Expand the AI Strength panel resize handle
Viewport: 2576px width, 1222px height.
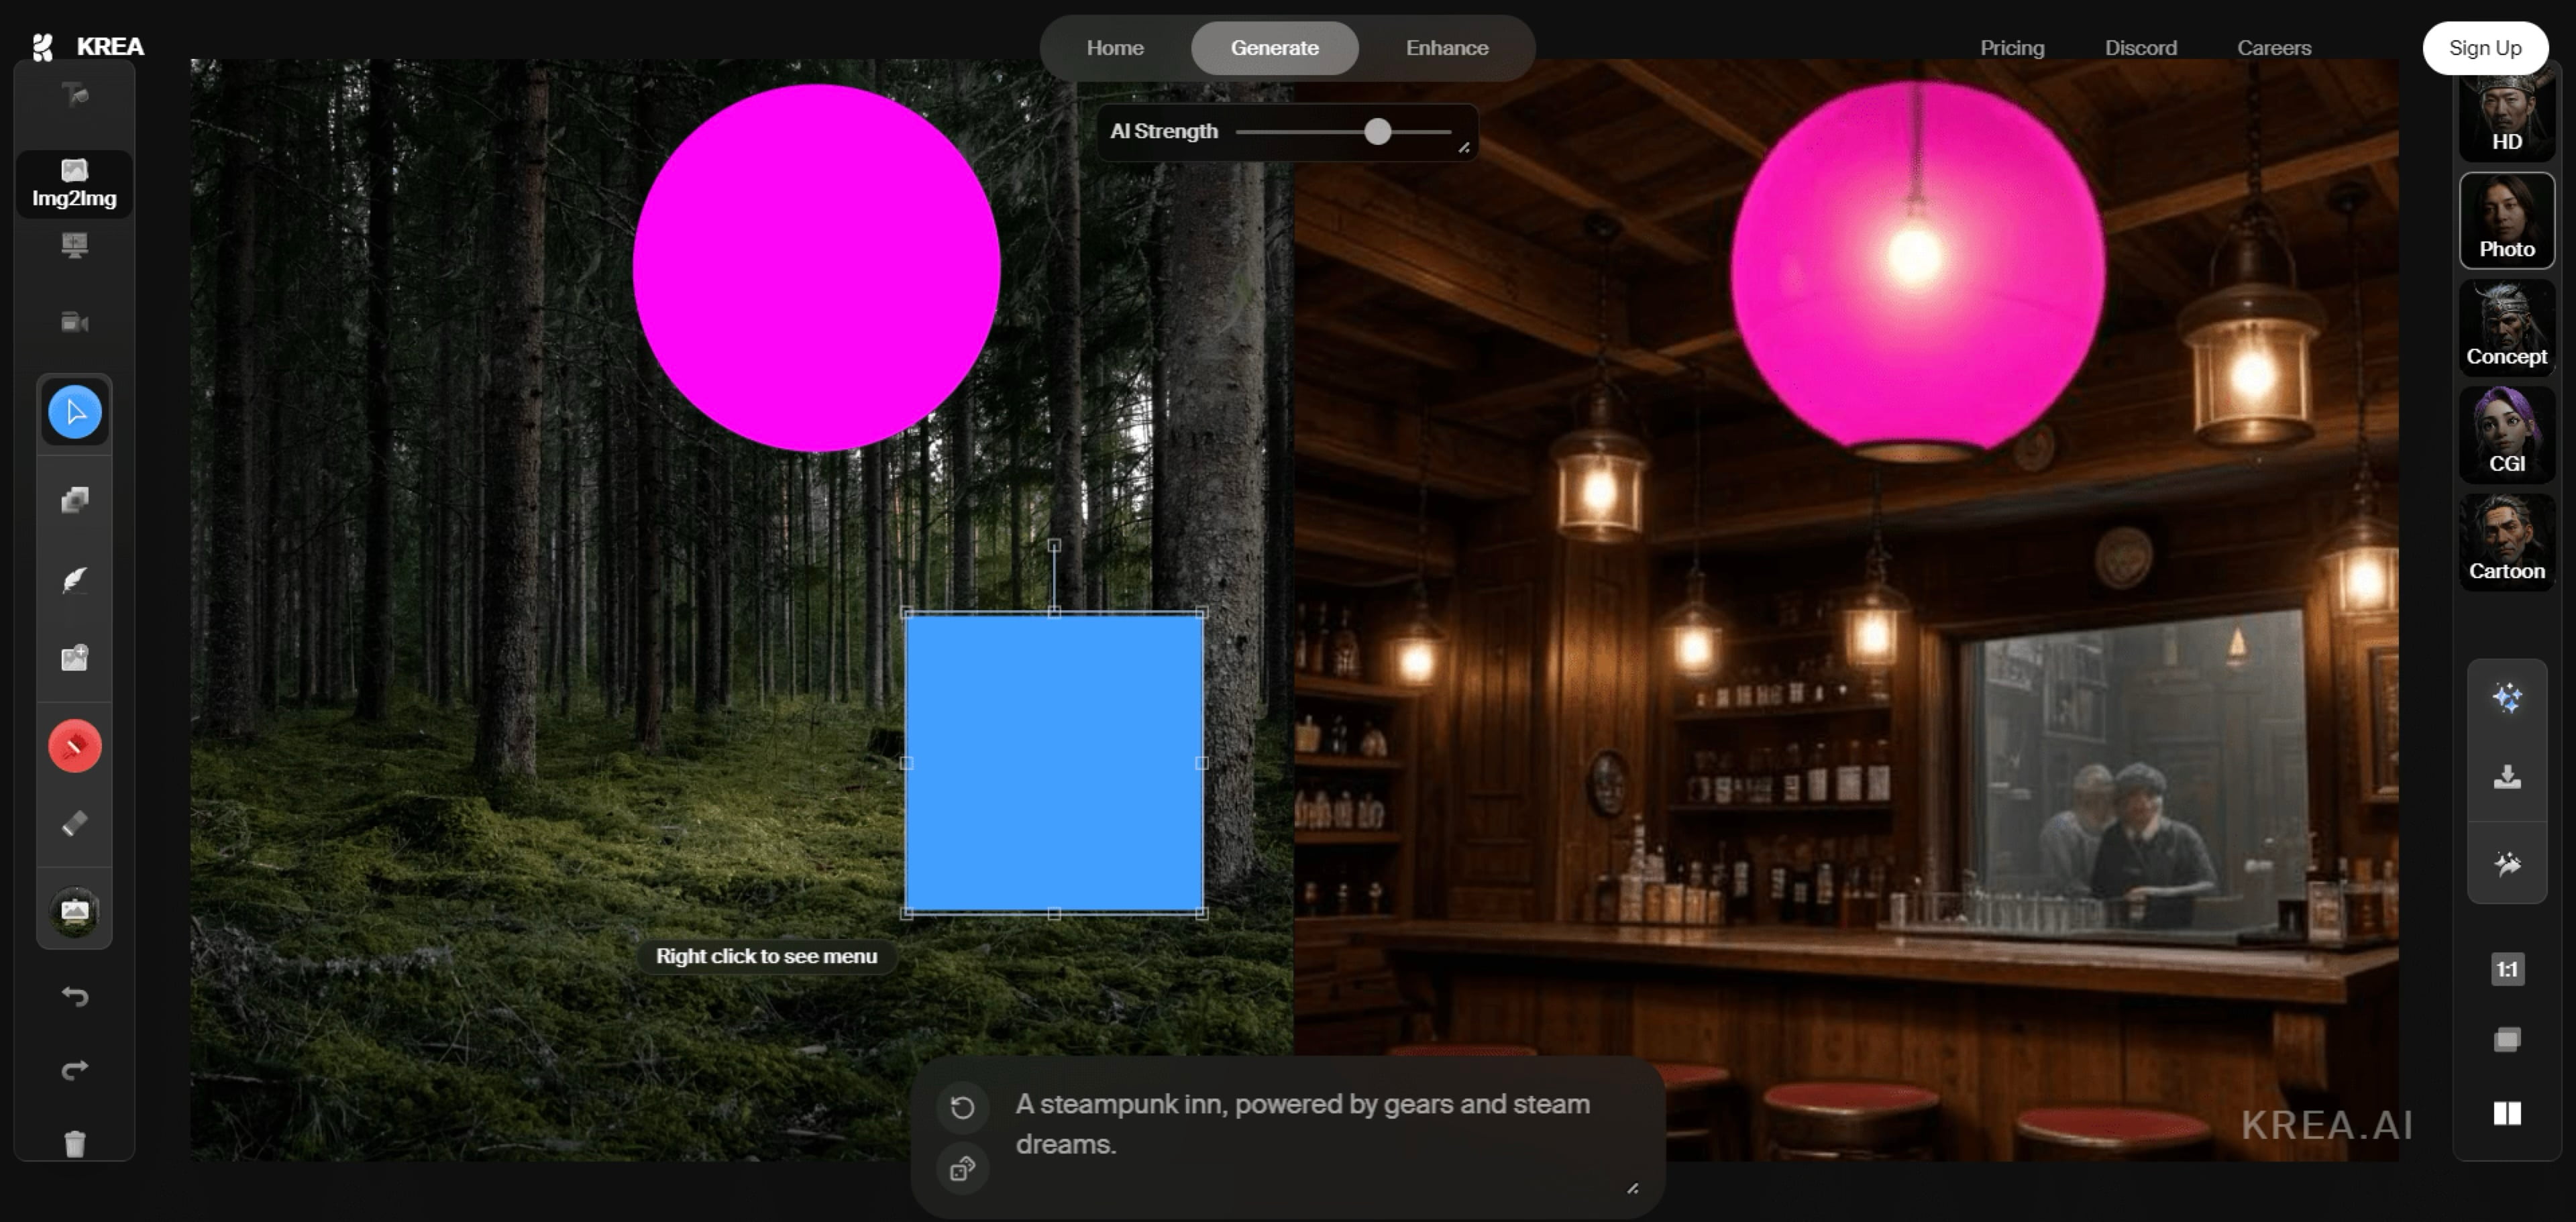pos(1464,148)
